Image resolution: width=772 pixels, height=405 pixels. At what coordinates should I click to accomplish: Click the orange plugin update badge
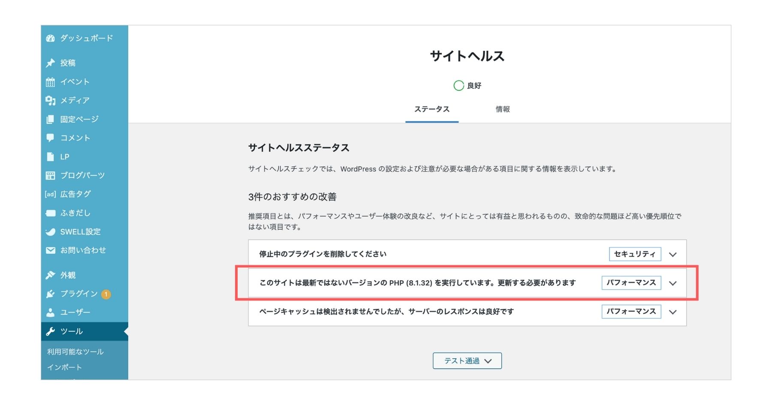click(106, 294)
